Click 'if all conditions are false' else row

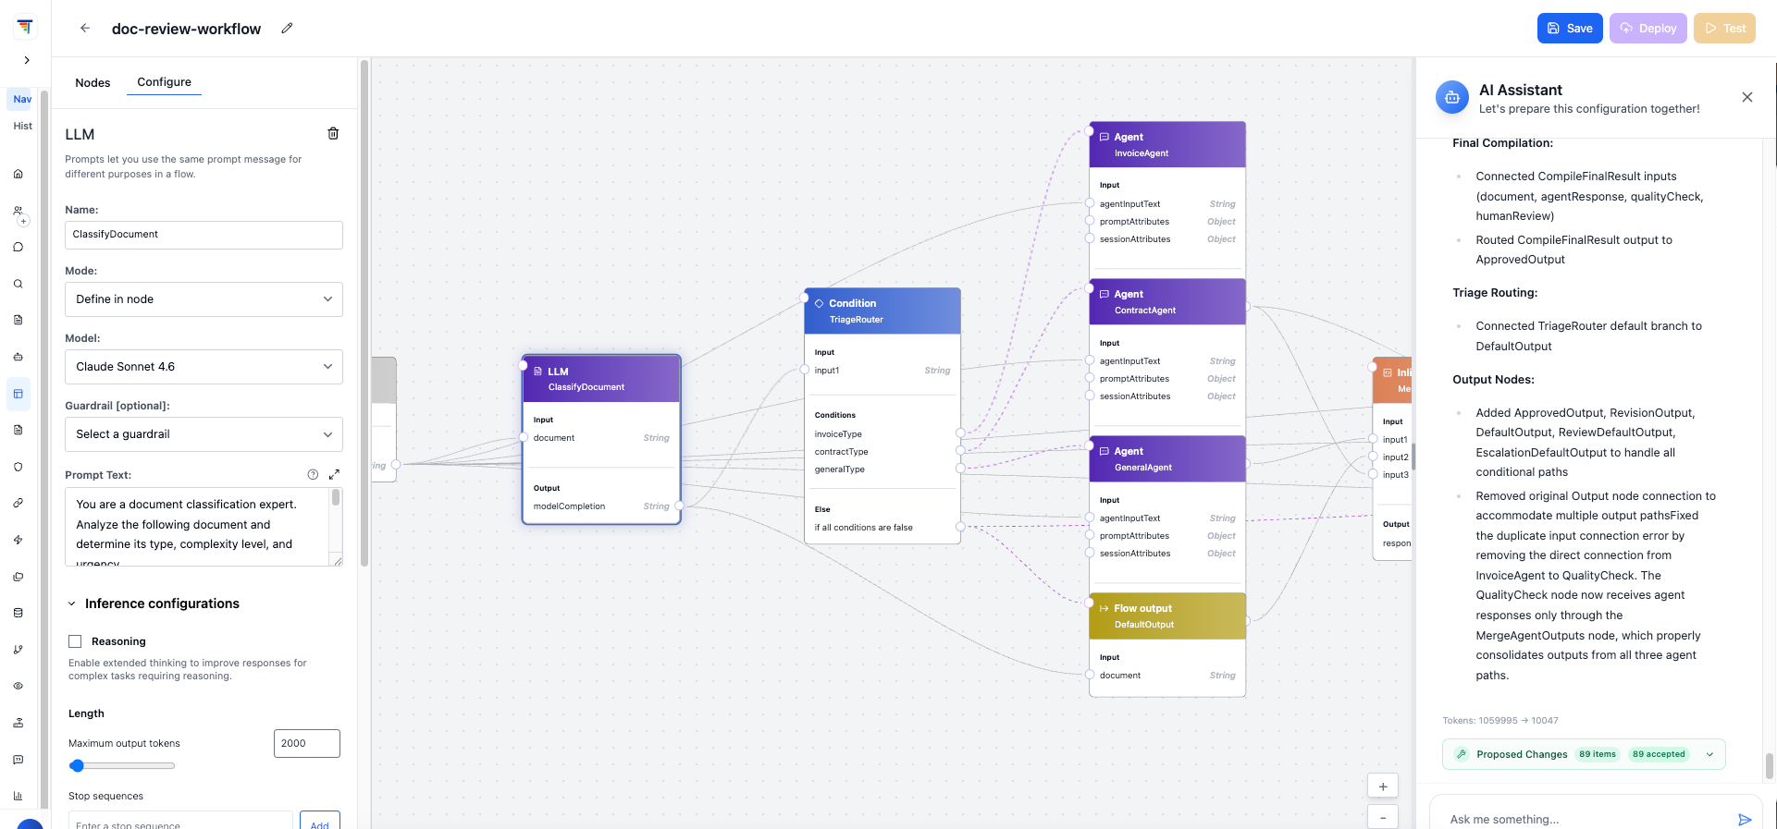coord(882,527)
